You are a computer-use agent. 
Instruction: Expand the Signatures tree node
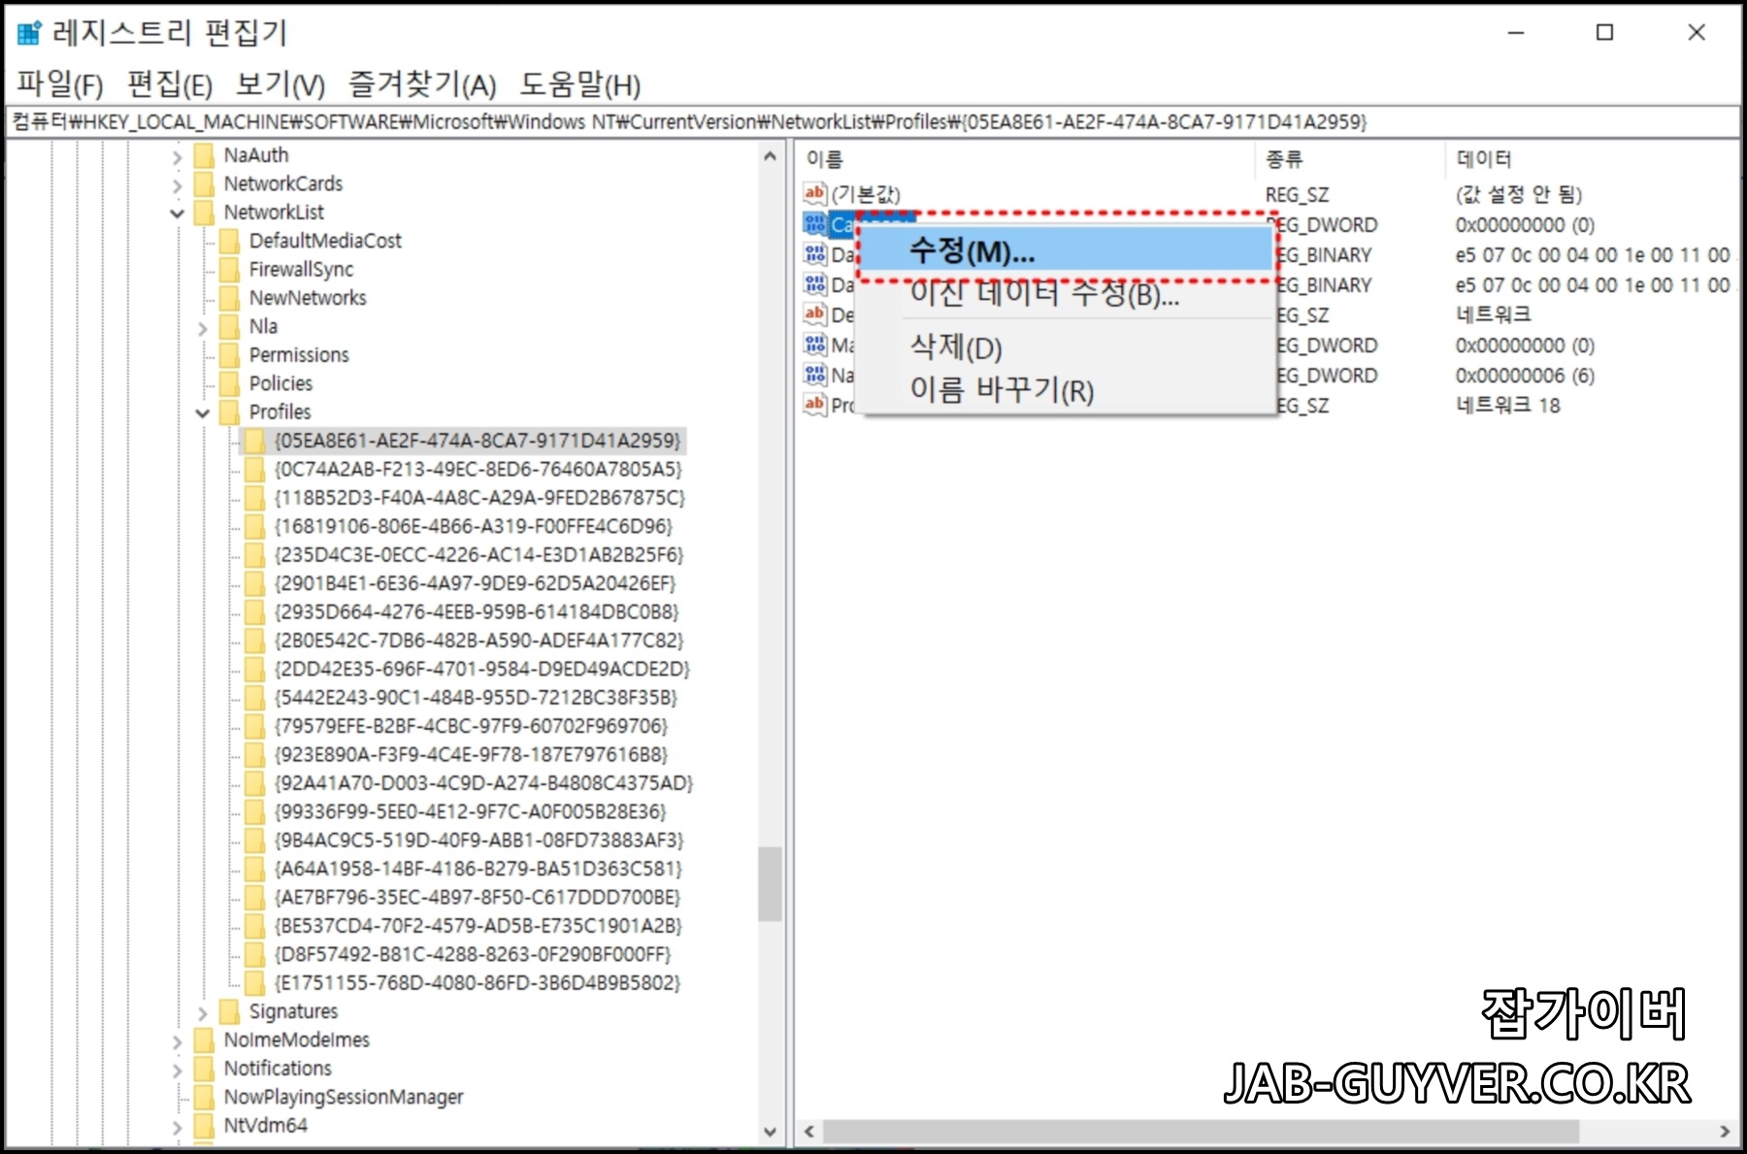(x=202, y=1013)
